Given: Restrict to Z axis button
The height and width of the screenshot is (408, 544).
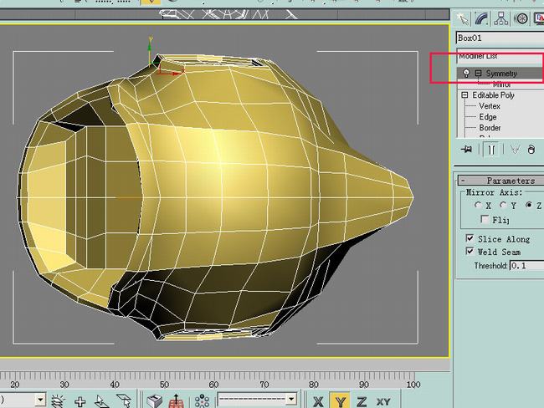Looking at the screenshot, I should [x=362, y=402].
